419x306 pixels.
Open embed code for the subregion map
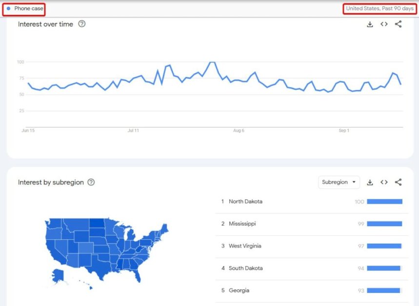384,182
